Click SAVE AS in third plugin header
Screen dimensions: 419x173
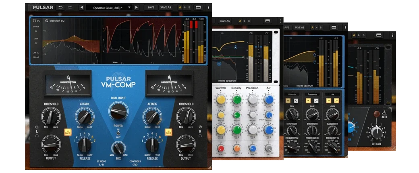pyautogui.click(x=299, y=27)
